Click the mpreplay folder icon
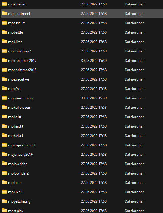Screen dimensions: 163x213 pyautogui.click(x=5, y=211)
